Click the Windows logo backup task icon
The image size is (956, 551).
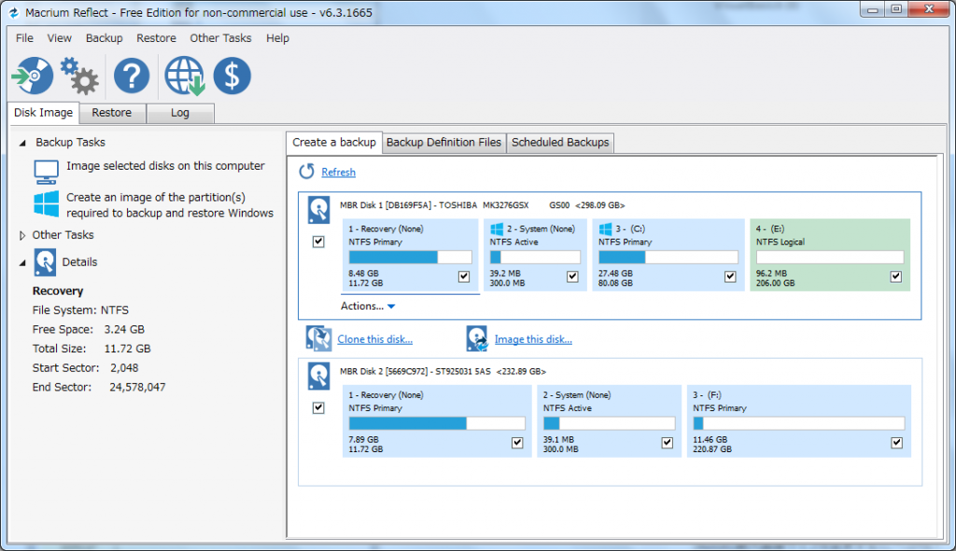point(47,204)
